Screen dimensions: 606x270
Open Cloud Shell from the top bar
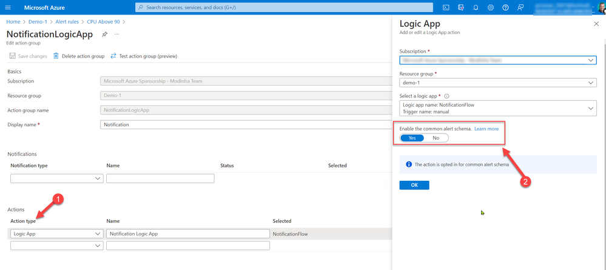click(446, 7)
